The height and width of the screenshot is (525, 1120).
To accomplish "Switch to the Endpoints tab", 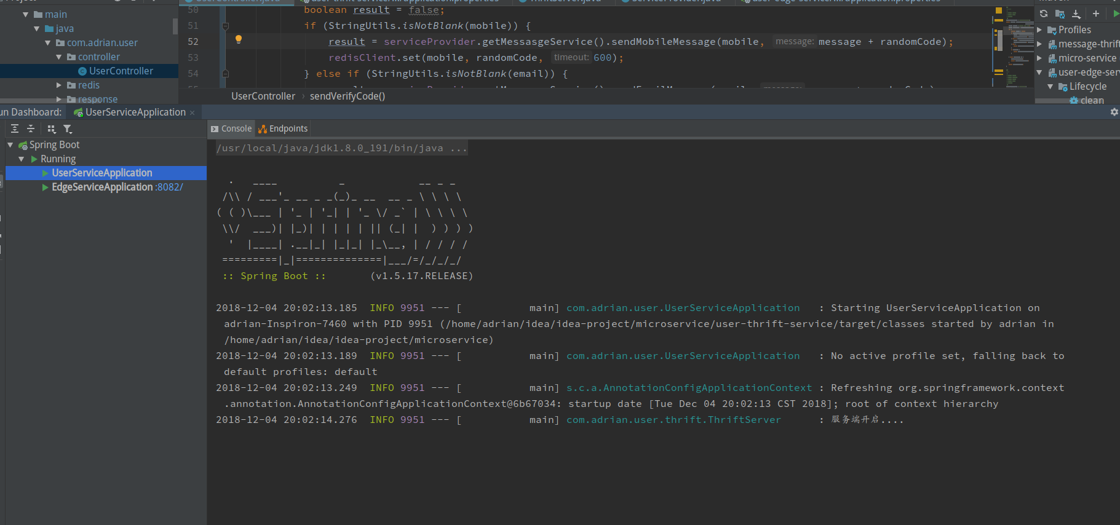I will [x=283, y=128].
